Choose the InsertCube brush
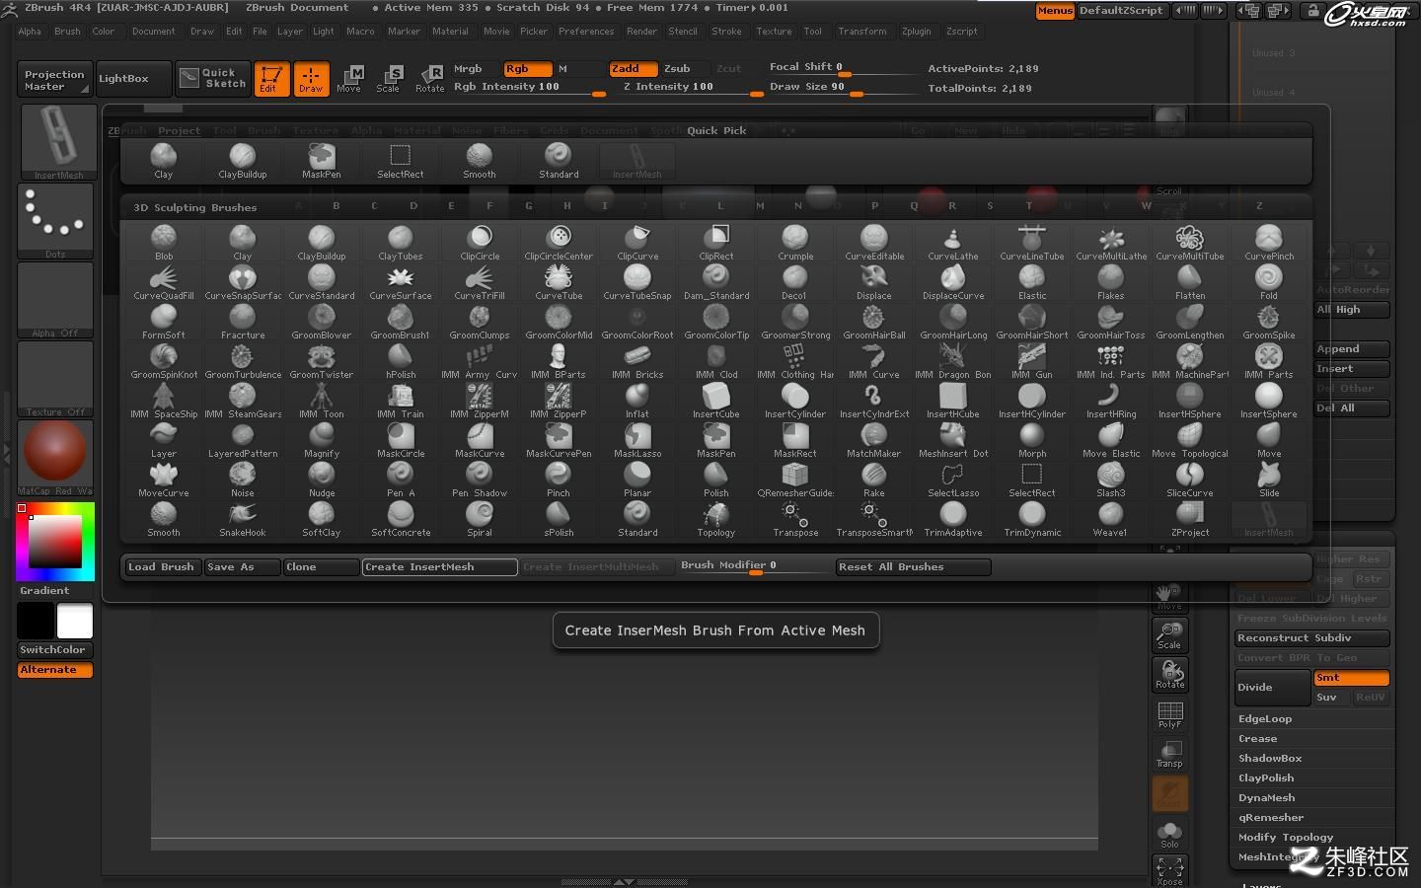This screenshot has height=888, width=1421. click(716, 401)
